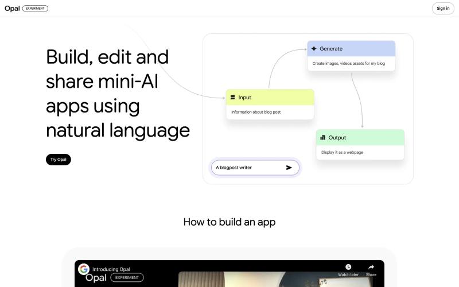459x287 pixels.
Task: Click the video's EXPERIMENT badge next to Opal
Action: coord(127,277)
